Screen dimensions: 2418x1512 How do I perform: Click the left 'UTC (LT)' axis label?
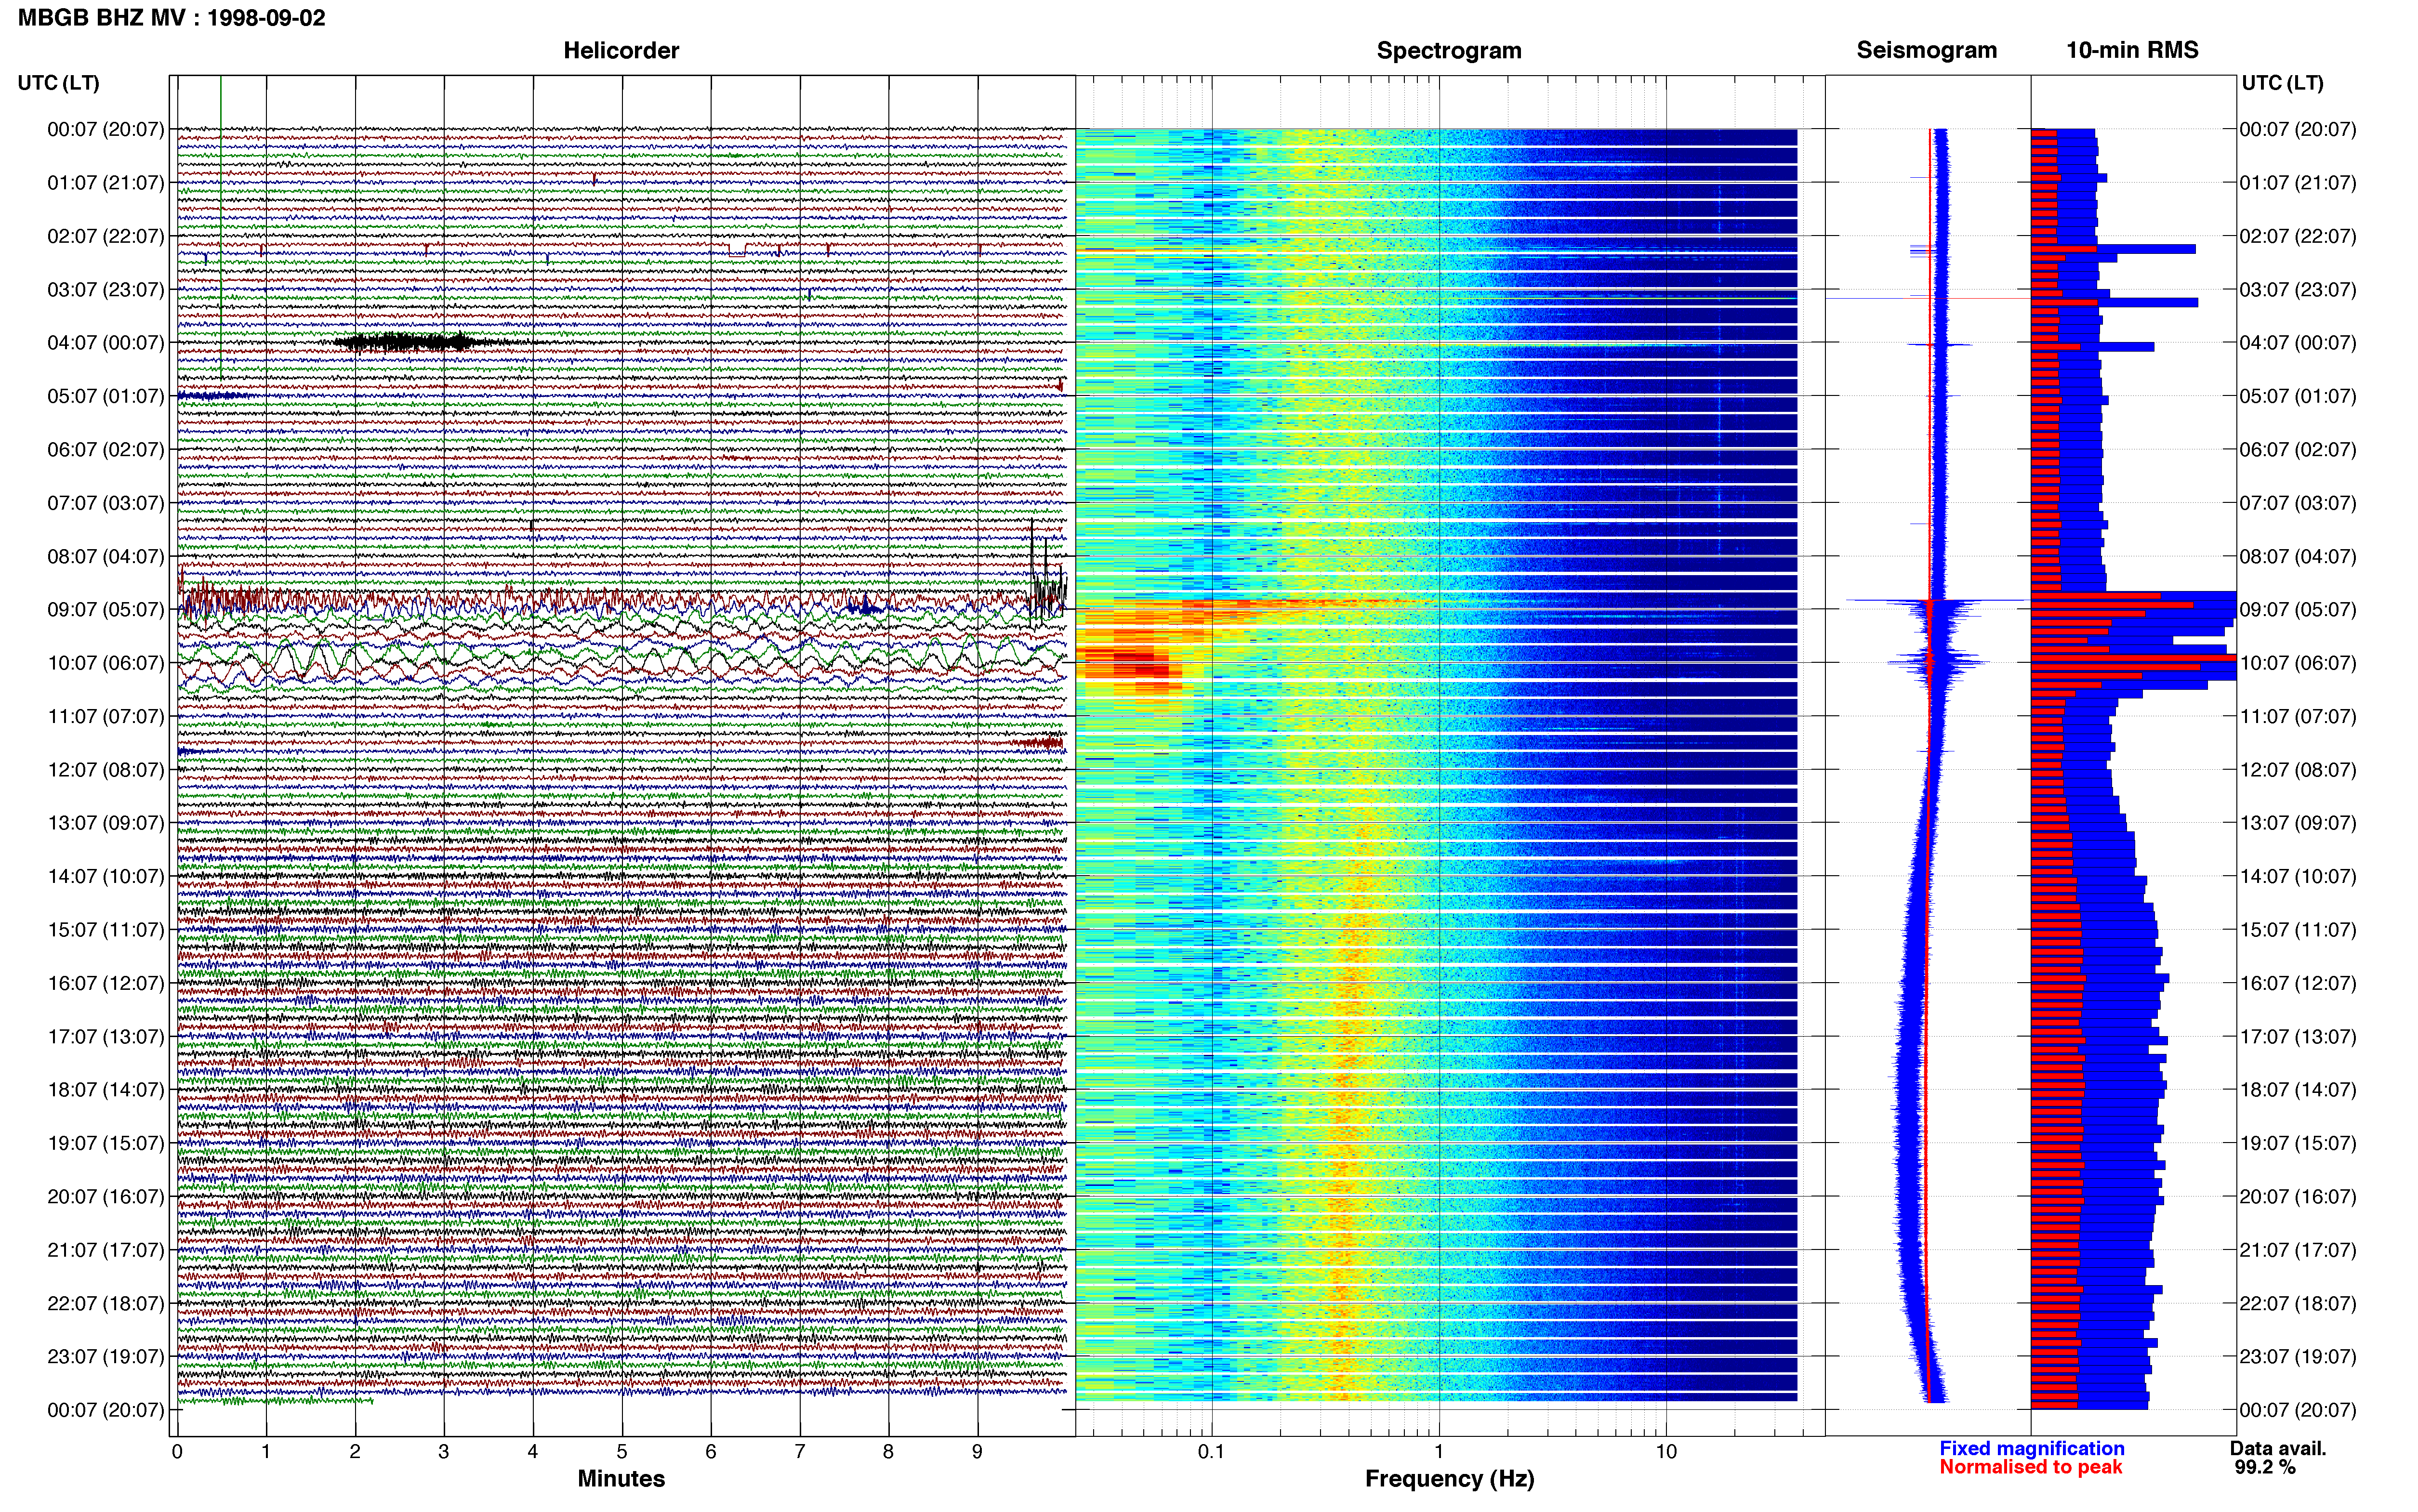click(x=58, y=83)
